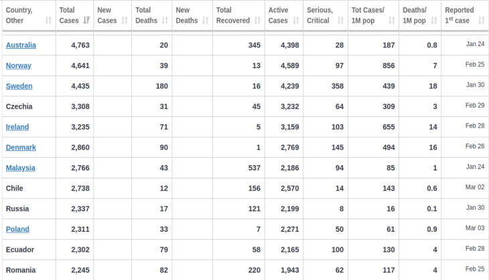
Task: Open the Norway country link
Action: [x=19, y=65]
